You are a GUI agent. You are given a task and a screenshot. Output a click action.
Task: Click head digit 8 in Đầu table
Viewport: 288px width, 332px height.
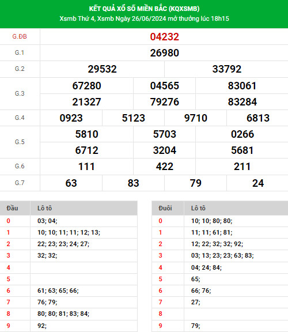pos(8,314)
